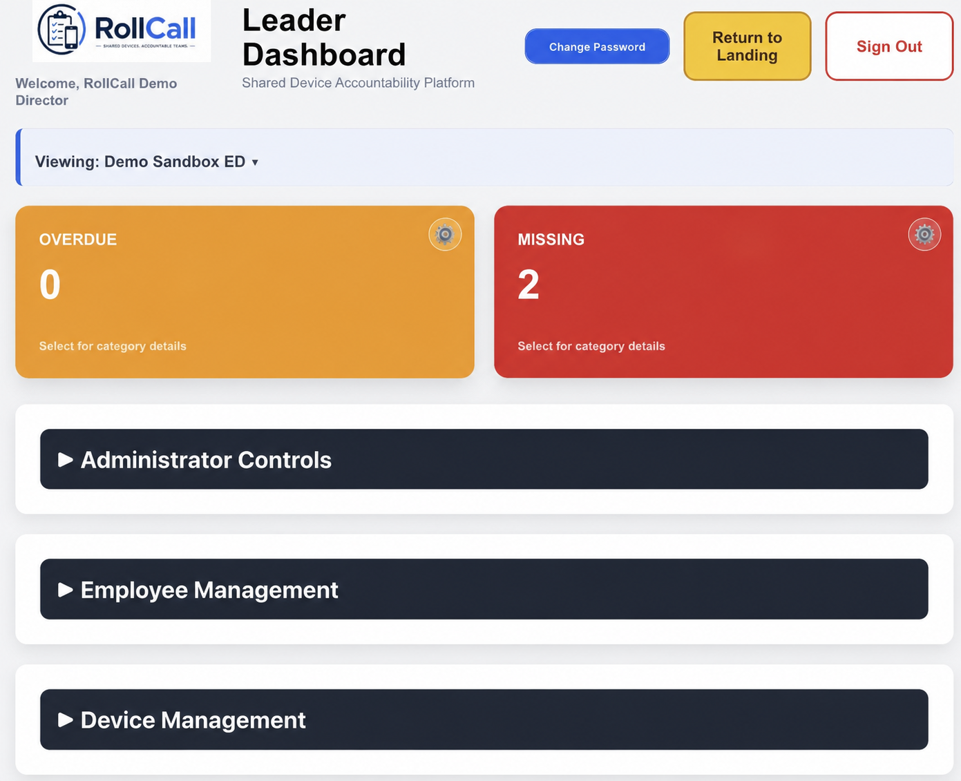Click the MISSING card title
961x781 pixels.
point(551,240)
